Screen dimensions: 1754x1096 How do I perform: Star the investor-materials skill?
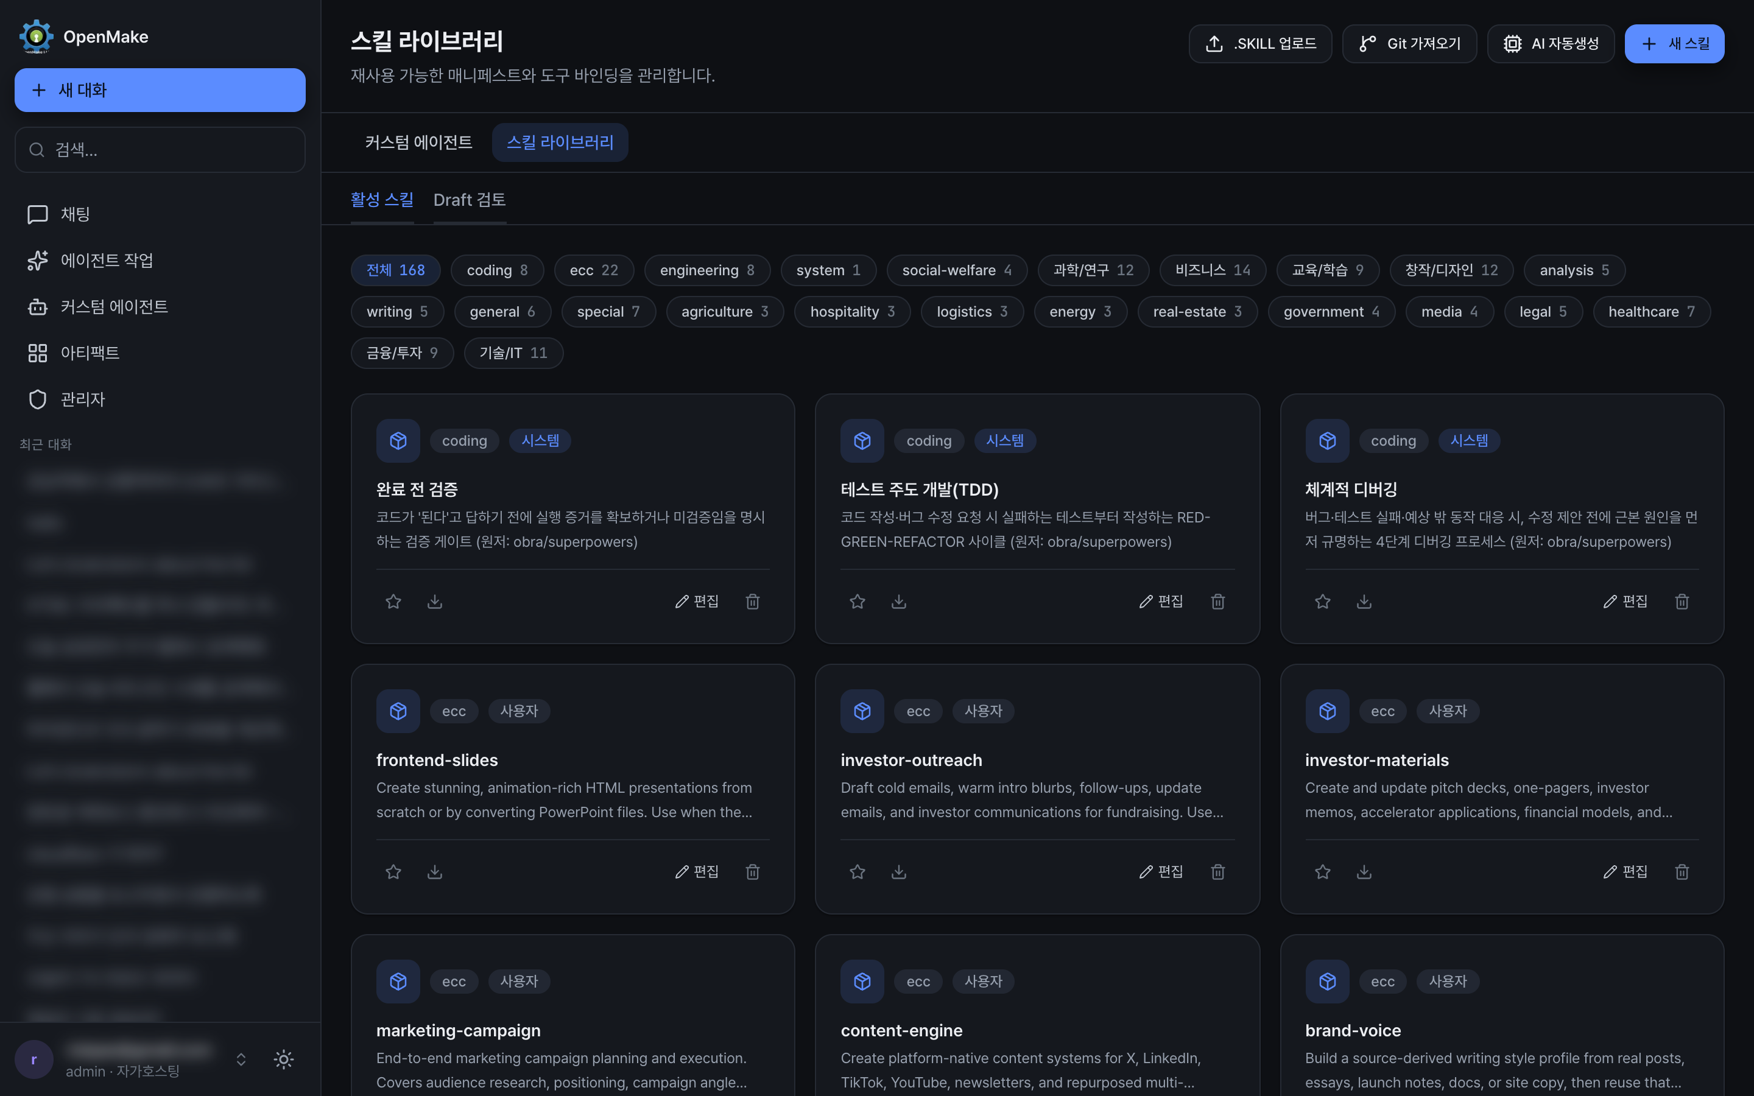(x=1323, y=871)
